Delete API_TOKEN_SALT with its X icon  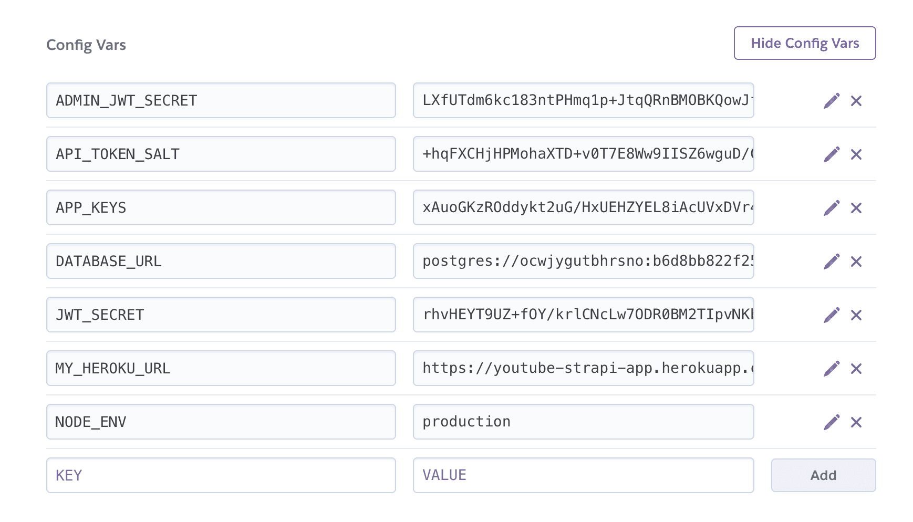856,154
